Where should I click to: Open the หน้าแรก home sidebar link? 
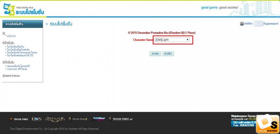11,36
